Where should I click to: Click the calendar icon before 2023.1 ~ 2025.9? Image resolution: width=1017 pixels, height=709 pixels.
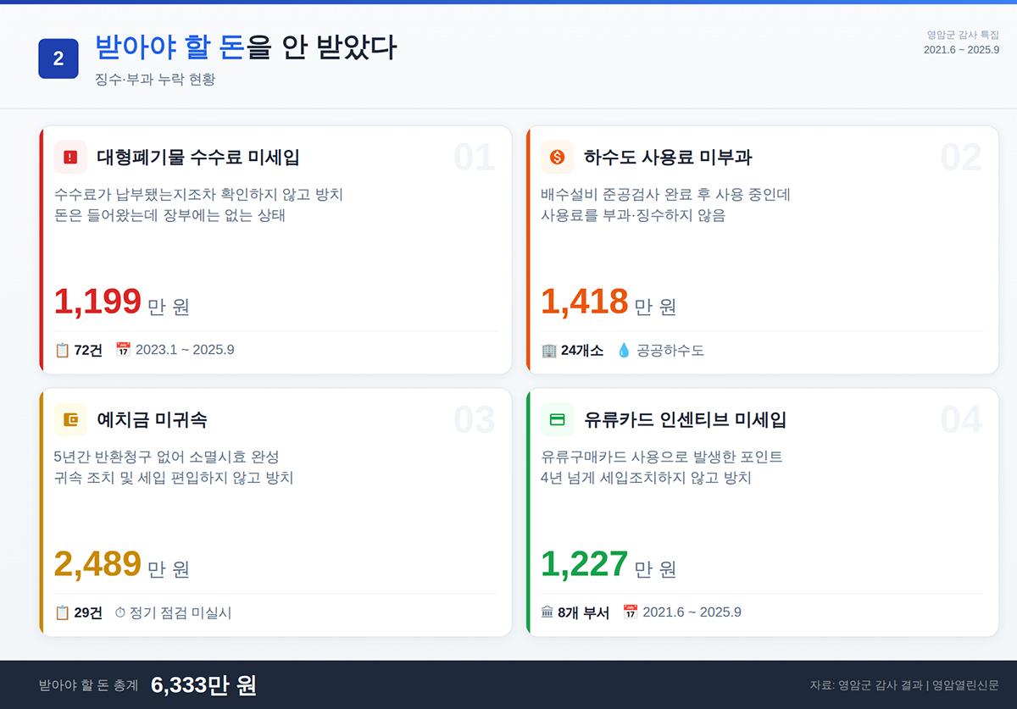pos(123,350)
